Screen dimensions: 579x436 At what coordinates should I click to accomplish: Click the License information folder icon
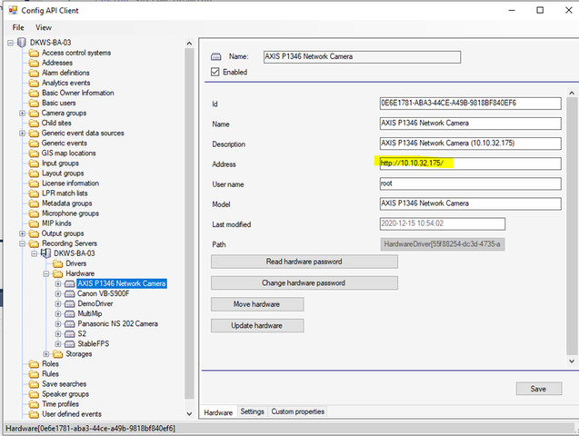(34, 183)
